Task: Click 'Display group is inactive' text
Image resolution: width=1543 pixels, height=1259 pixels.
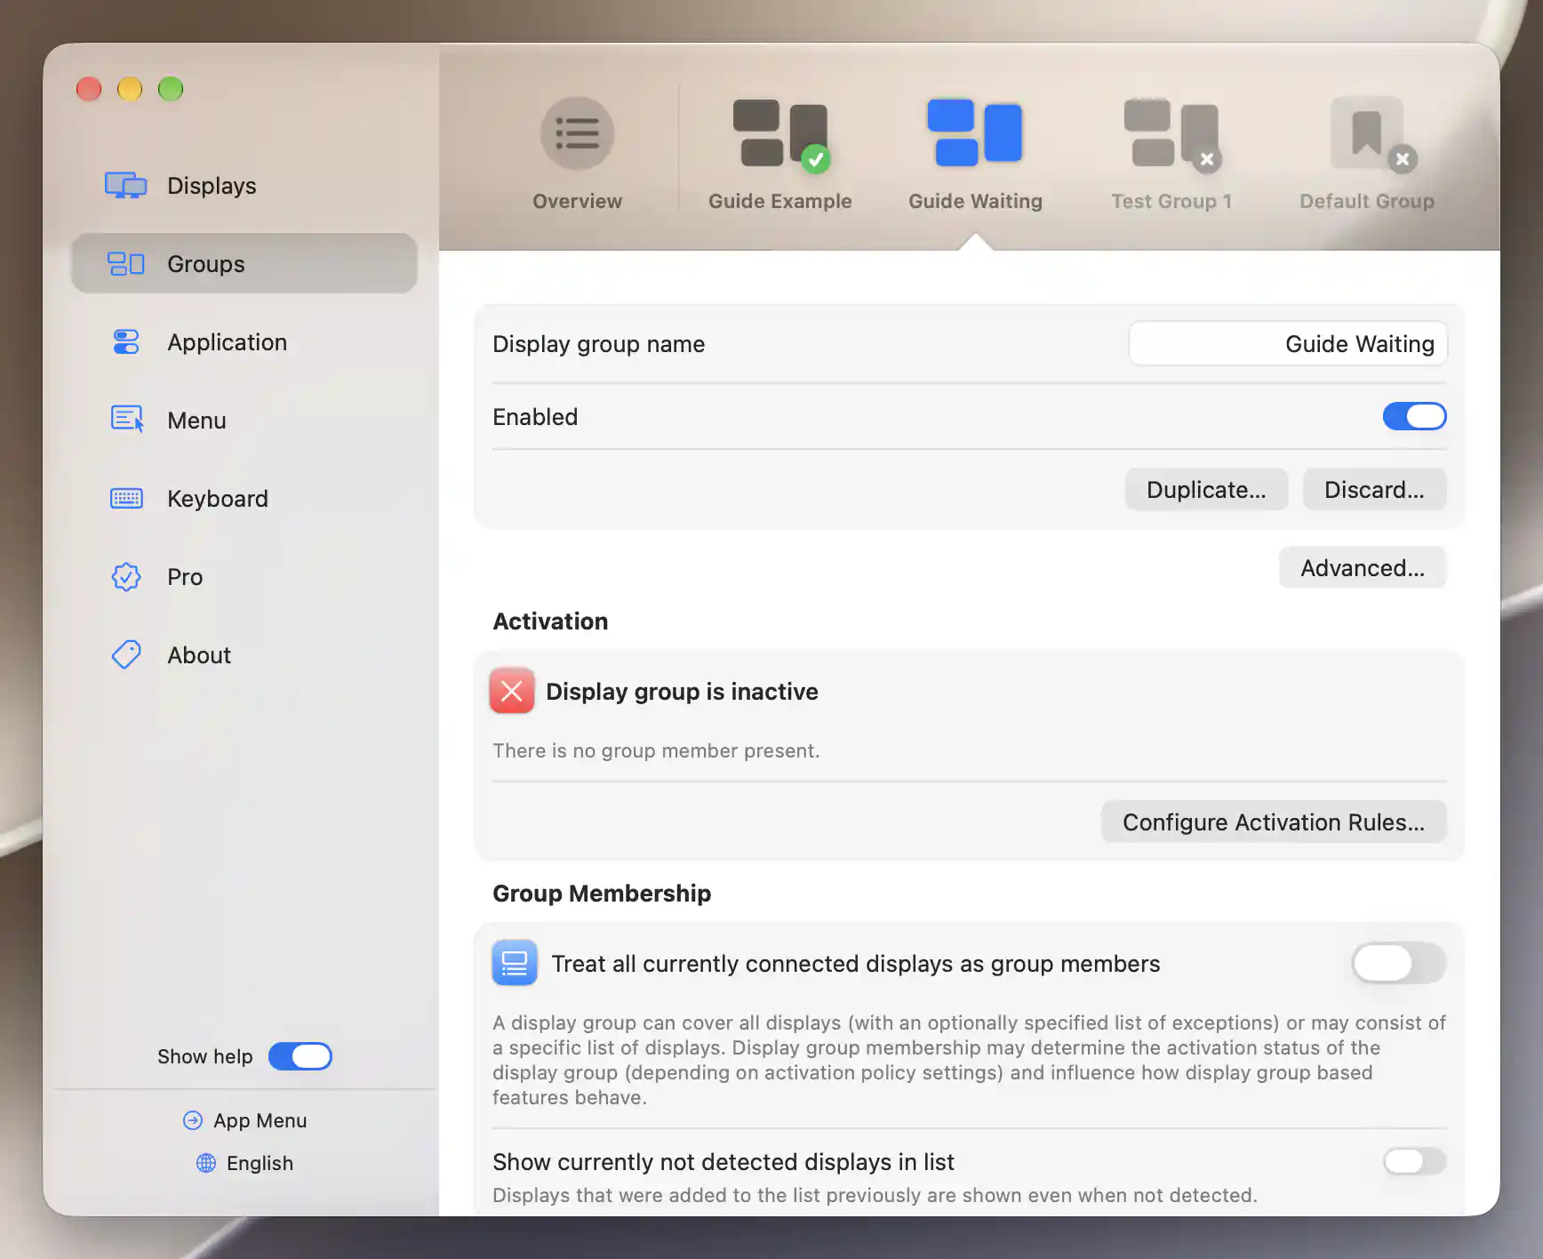Action: [682, 691]
